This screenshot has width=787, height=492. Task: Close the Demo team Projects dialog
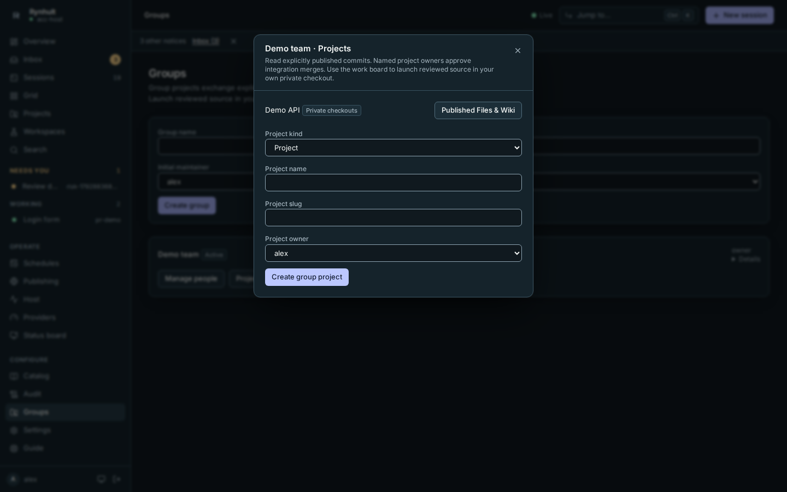point(518,51)
